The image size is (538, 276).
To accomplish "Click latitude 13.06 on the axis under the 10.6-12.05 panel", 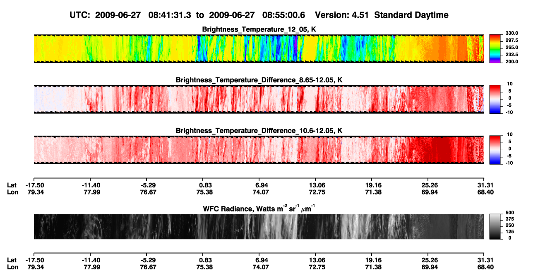I will (315, 185).
